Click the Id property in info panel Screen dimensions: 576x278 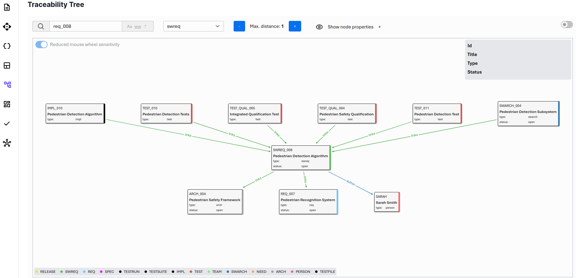470,46
